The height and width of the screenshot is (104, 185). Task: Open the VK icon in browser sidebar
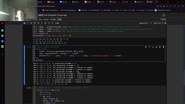tap(2, 41)
